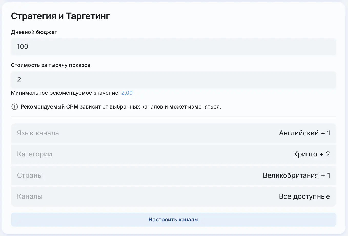Open the Страны selector
The height and width of the screenshot is (236, 348).
[x=173, y=175]
